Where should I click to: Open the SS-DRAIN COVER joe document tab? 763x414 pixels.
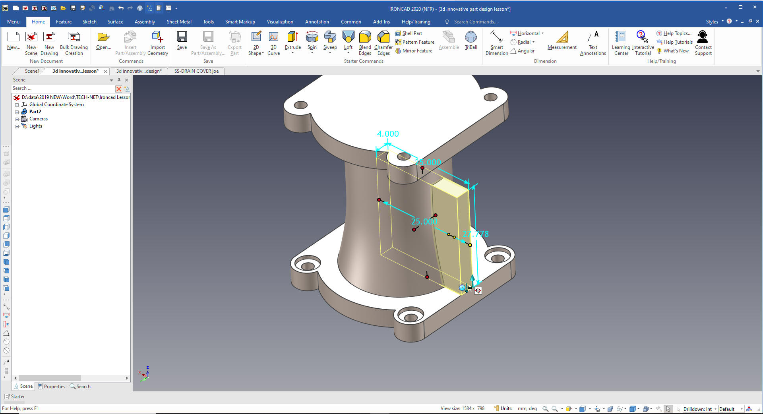(196, 71)
